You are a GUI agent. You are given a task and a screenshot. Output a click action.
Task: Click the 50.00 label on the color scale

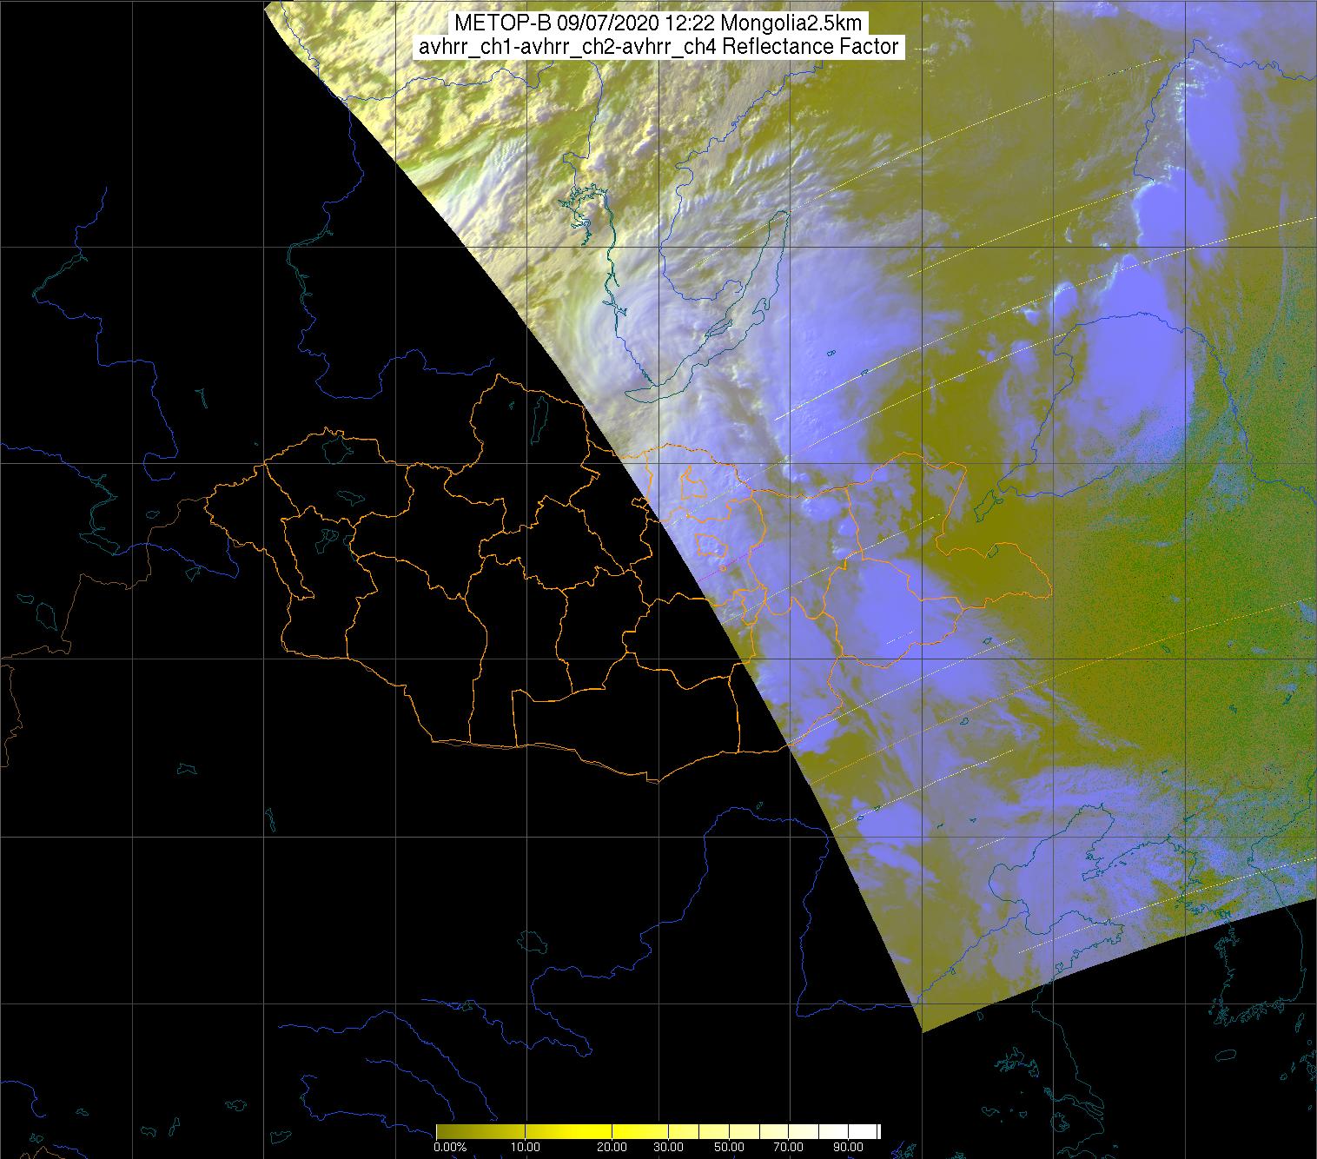click(x=729, y=1147)
